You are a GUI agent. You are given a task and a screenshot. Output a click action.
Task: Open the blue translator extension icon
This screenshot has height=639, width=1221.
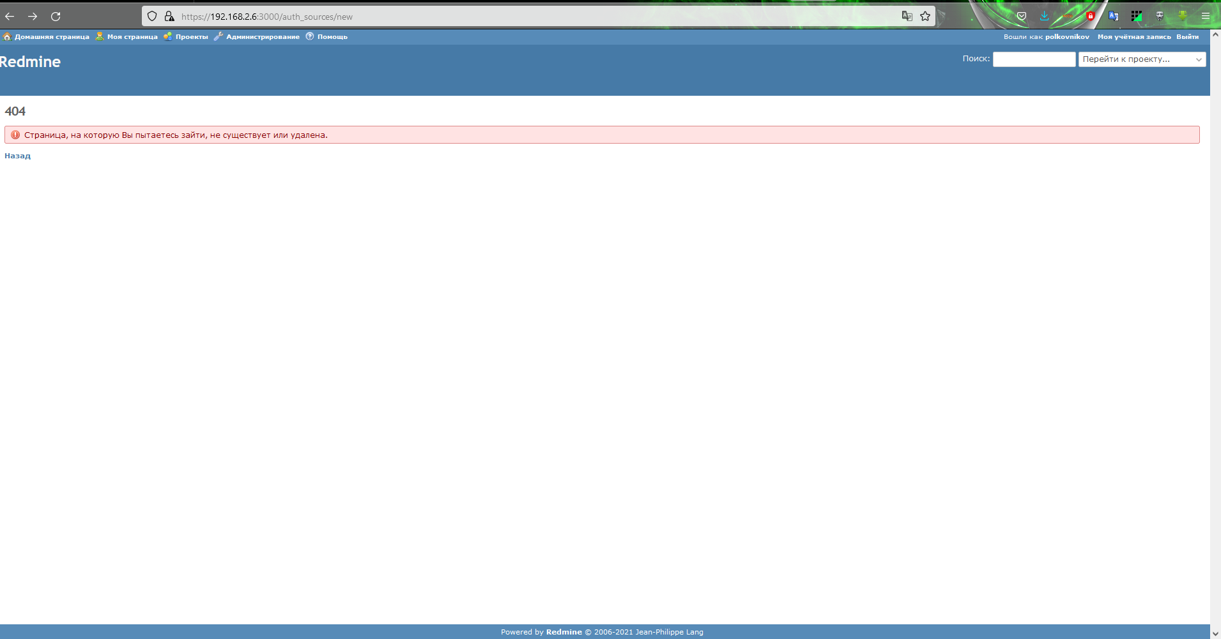coord(1113,16)
